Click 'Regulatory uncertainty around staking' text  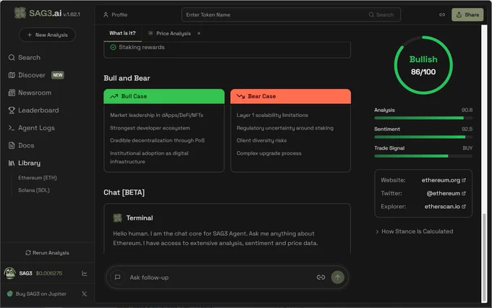[285, 128]
